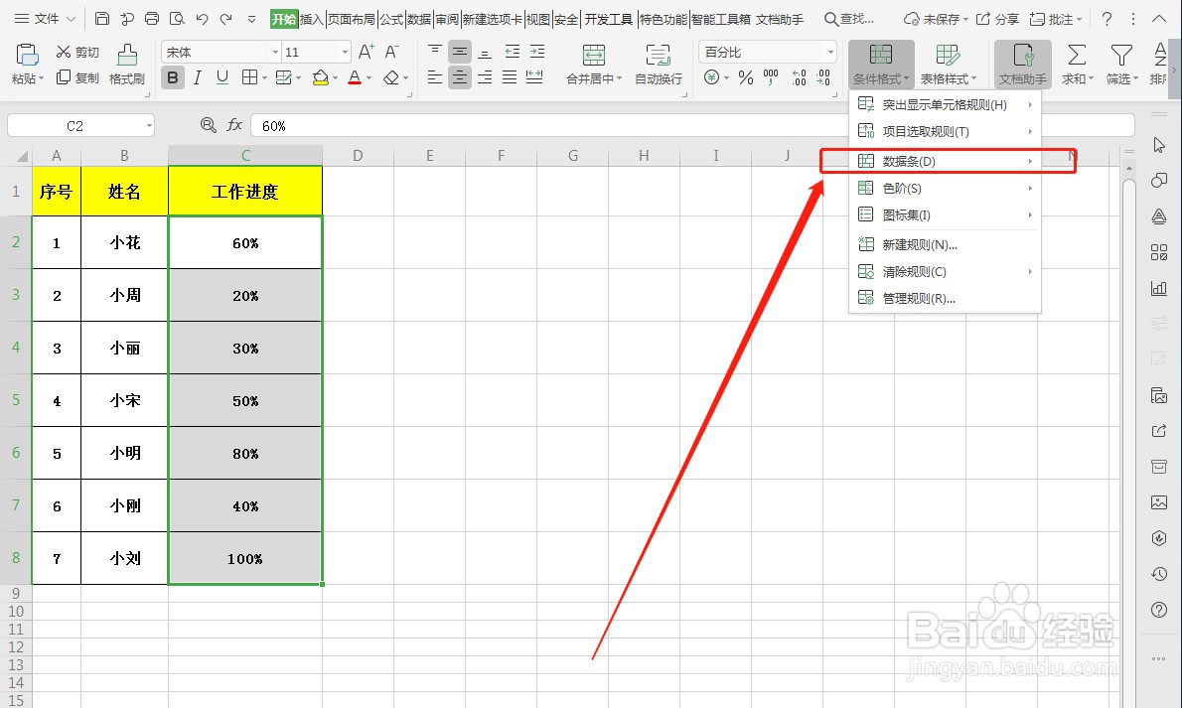Open the font name dropdown
The height and width of the screenshot is (708, 1182).
[274, 52]
